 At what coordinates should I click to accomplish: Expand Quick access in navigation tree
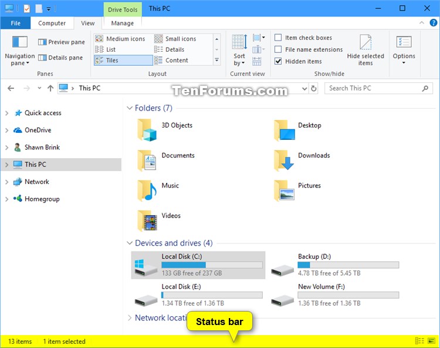click(6, 113)
